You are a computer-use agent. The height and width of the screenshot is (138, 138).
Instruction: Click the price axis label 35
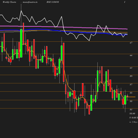pos(131,93)
